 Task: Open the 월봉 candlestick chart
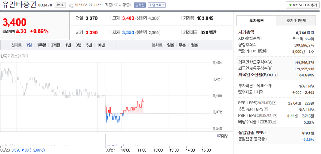(x=194, y=45)
